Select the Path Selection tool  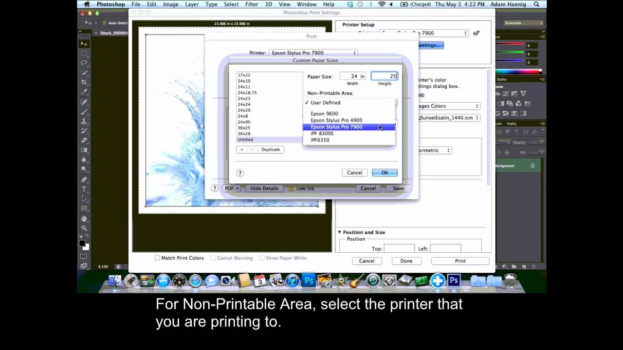[84, 199]
